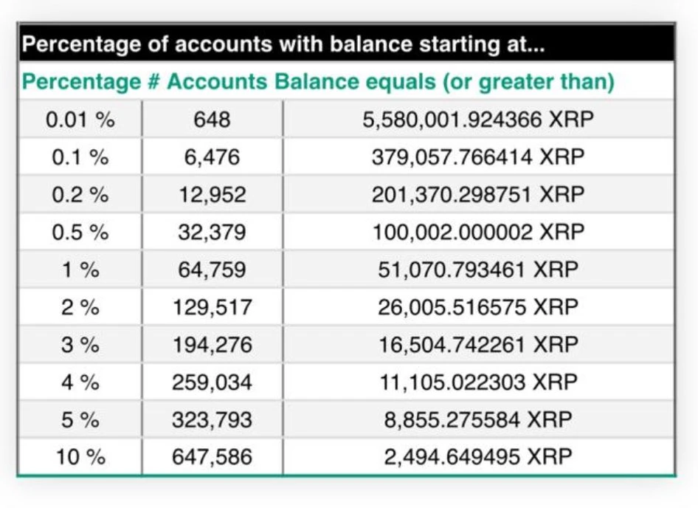Click the 323,793 accounts cell
The image size is (698, 508).
[x=212, y=420]
